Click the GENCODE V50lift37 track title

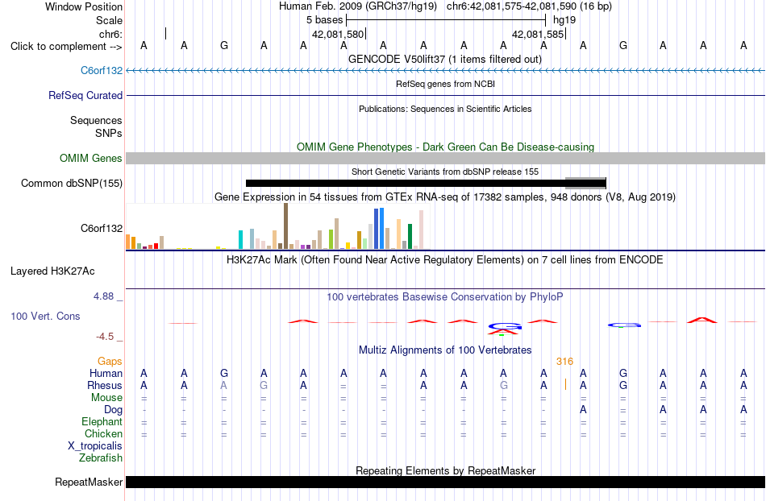444,60
